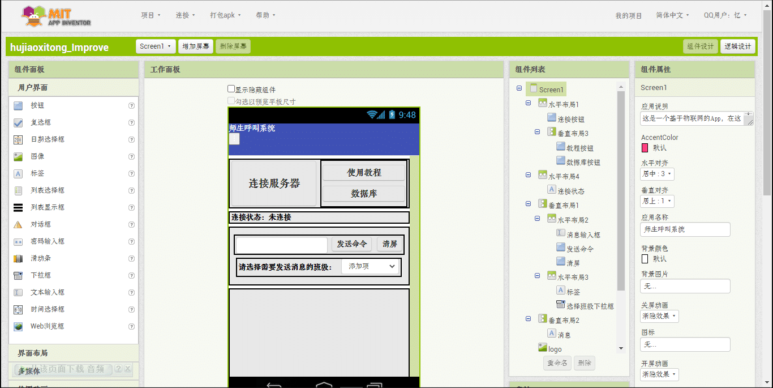The height and width of the screenshot is (388, 773).
Task: Choose the 滑动条 slider component icon
Action: click(19, 258)
